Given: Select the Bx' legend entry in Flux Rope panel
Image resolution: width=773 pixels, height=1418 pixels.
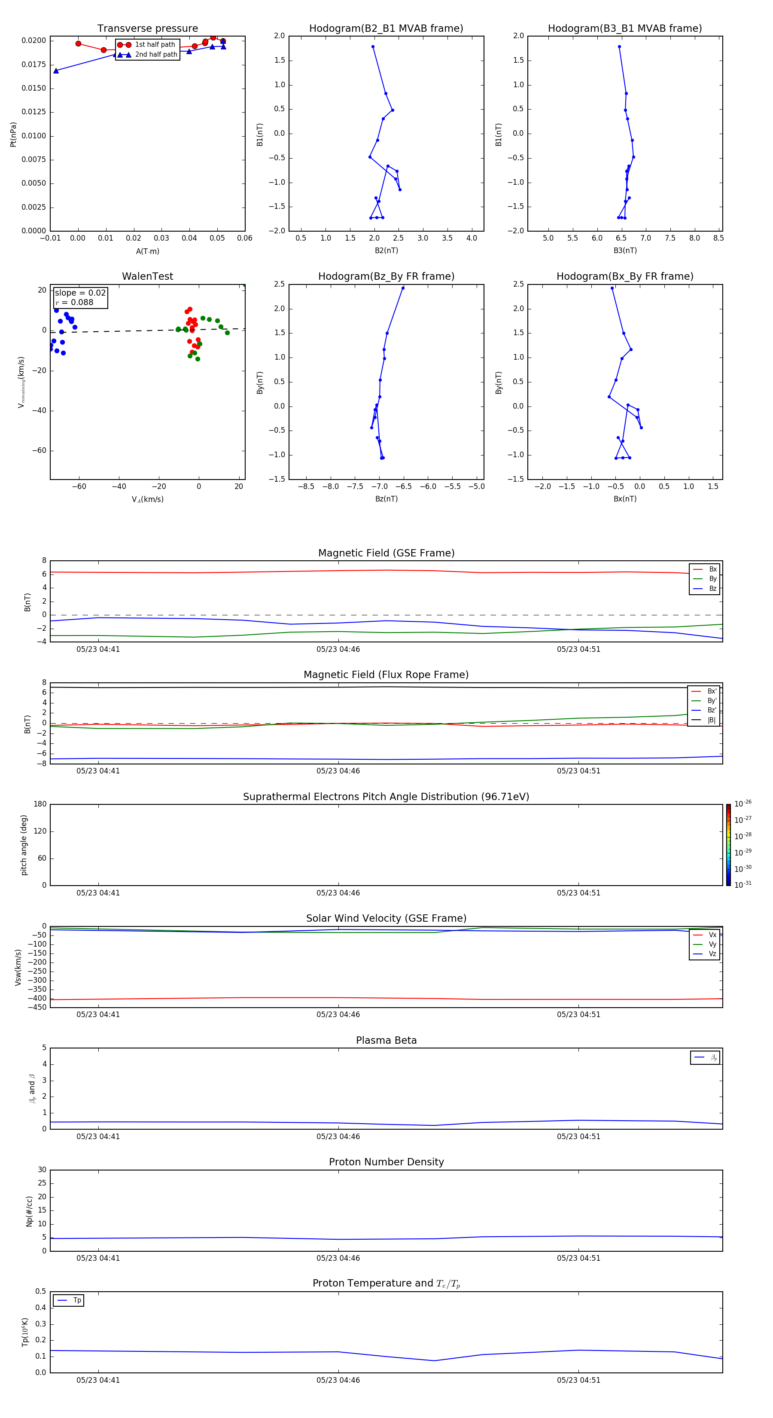Looking at the screenshot, I should (704, 691).
